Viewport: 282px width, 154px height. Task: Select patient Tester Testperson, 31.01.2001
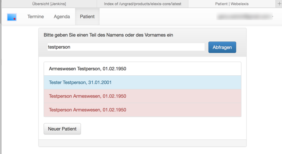(x=142, y=82)
